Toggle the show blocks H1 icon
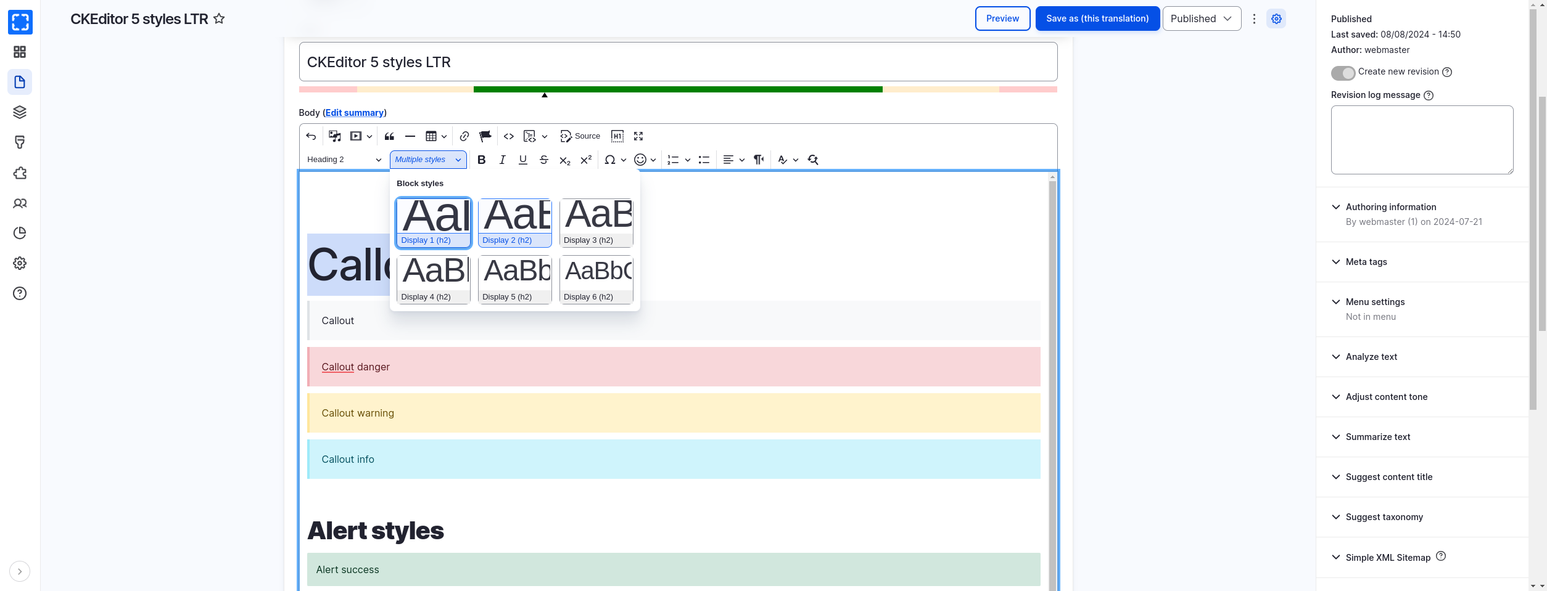 click(617, 136)
